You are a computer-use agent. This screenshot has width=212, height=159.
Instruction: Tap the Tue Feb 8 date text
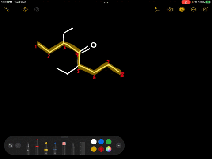pos(20,2)
